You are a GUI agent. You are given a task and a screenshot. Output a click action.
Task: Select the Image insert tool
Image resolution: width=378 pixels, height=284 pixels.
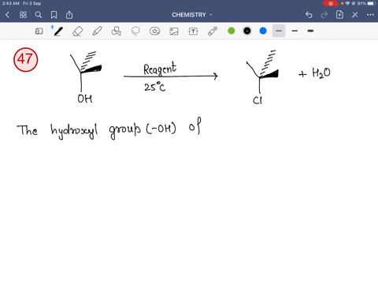(174, 32)
